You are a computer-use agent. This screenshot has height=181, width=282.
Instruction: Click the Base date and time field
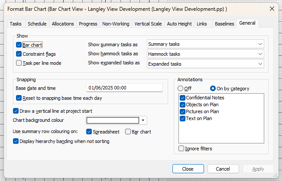pos(124,88)
